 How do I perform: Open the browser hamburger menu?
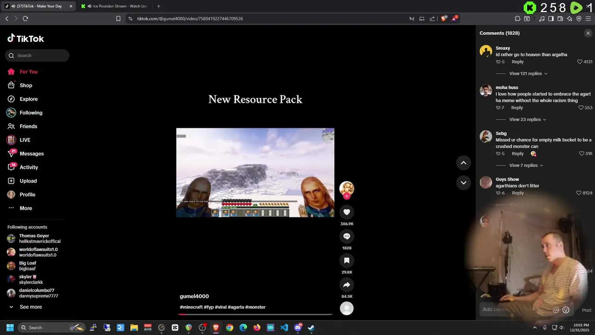(588, 19)
